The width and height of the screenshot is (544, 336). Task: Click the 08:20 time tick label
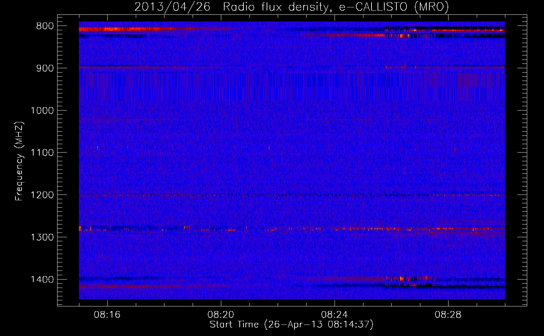pyautogui.click(x=221, y=315)
